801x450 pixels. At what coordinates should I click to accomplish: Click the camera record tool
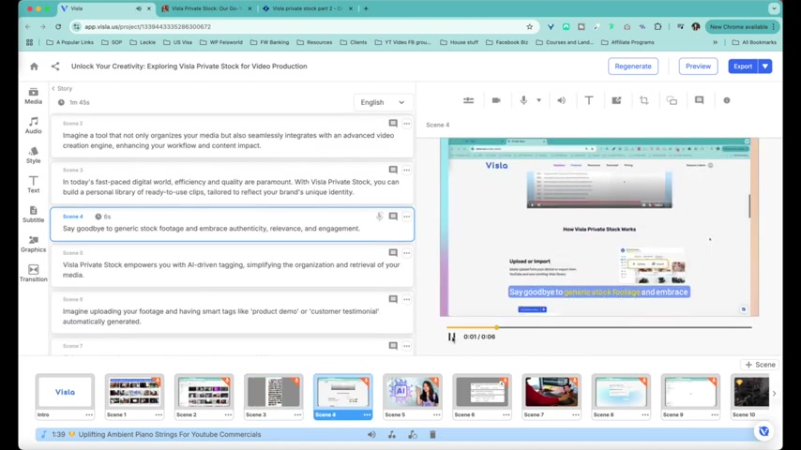496,100
